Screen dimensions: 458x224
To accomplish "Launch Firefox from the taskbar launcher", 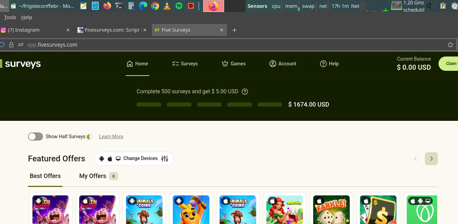I will [107, 6].
